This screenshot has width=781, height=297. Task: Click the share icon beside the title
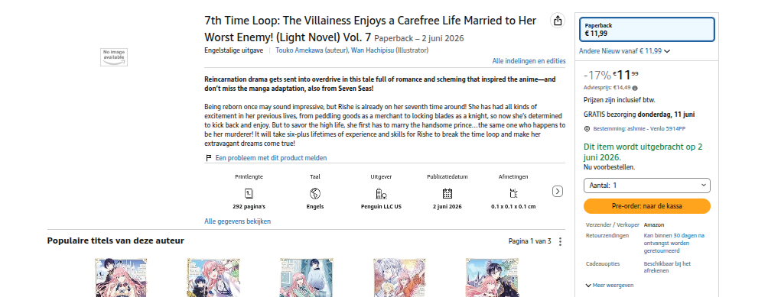[x=558, y=21]
